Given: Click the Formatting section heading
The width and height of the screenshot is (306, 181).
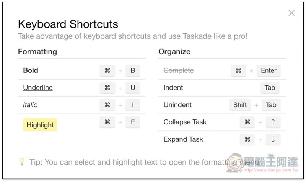Looking at the screenshot, I should 37,52.
